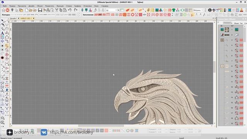Select the arrow selection tool in toolbox
This screenshot has height=139, width=247.
[2, 21]
